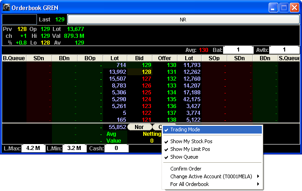
Task: Click offer lot 11,793
Action: coord(192,65)
